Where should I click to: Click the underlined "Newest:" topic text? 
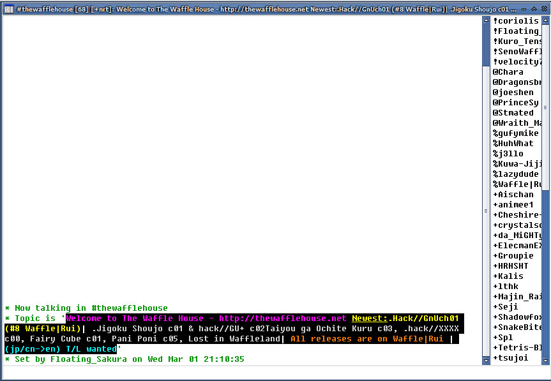pyautogui.click(x=370, y=318)
